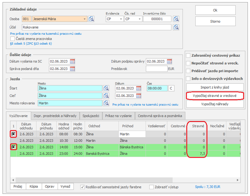Open calendar for Dátum podpisu správy

click(170, 61)
